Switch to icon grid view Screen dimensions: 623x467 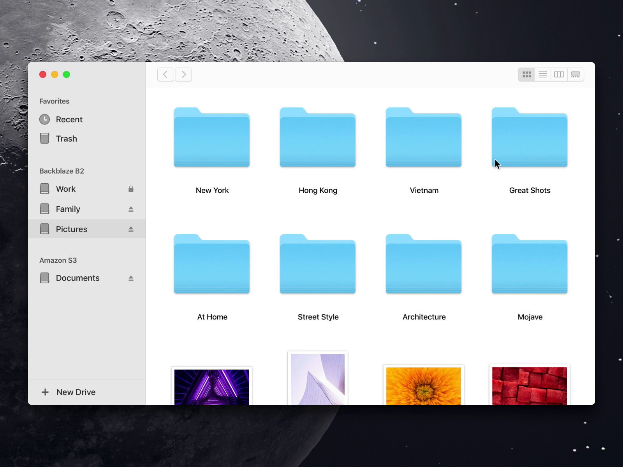coord(526,74)
